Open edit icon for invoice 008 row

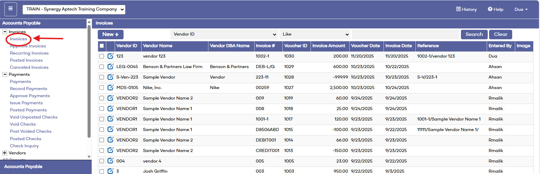point(111,109)
